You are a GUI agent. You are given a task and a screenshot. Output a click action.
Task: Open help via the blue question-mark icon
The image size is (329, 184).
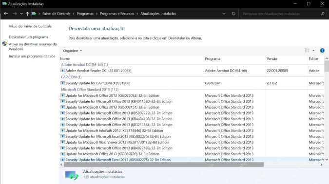322,51
